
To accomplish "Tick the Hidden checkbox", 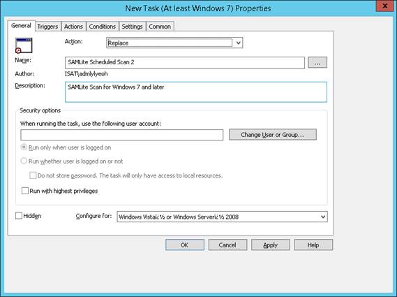I will pyautogui.click(x=19, y=216).
